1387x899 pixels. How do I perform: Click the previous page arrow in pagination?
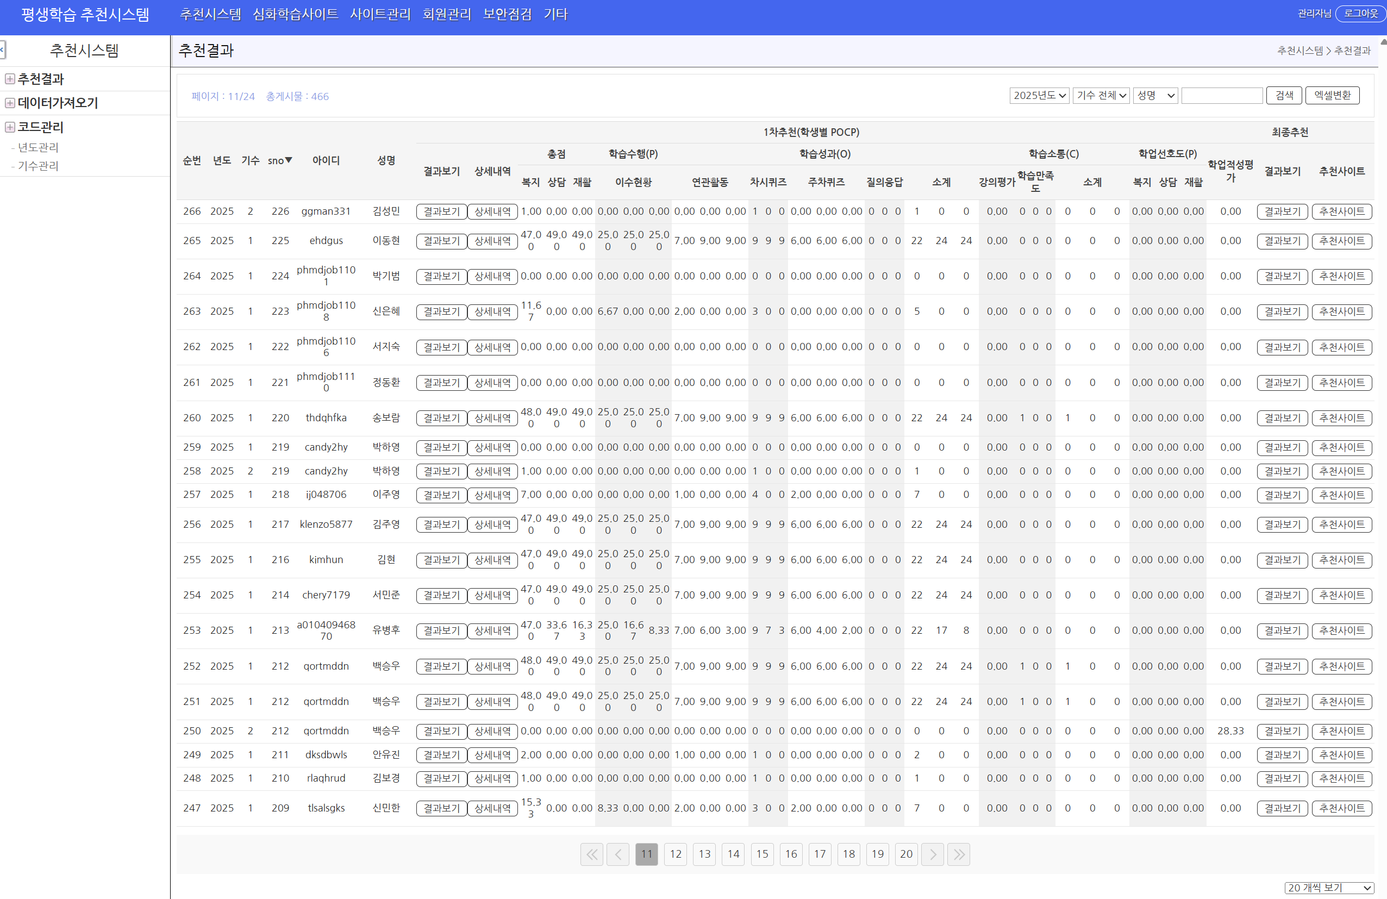pos(617,854)
